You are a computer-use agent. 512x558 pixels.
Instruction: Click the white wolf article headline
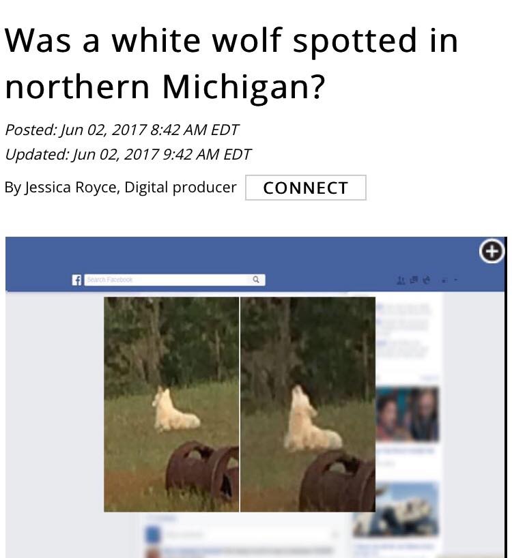(x=231, y=63)
